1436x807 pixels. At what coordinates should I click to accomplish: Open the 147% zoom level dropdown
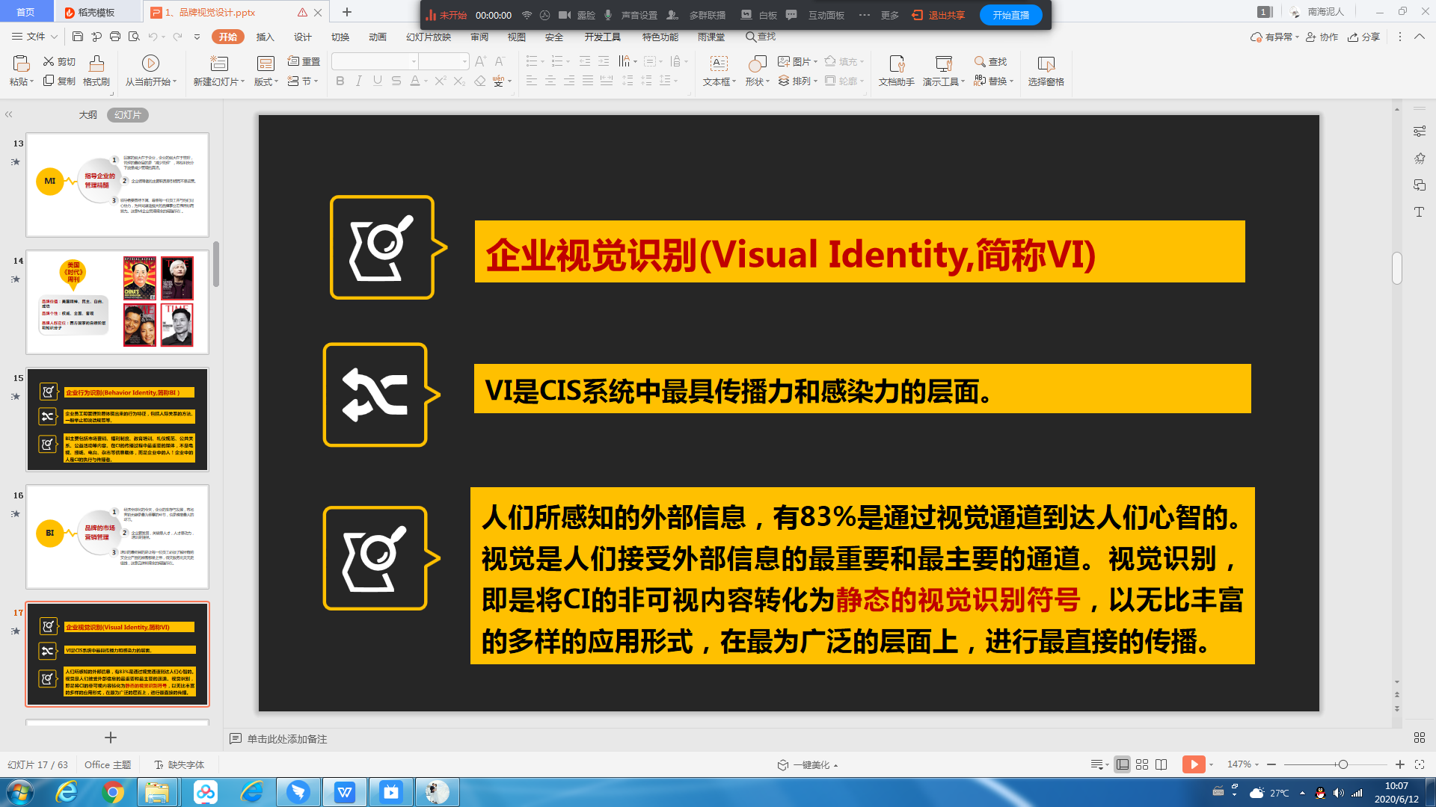tap(1244, 764)
